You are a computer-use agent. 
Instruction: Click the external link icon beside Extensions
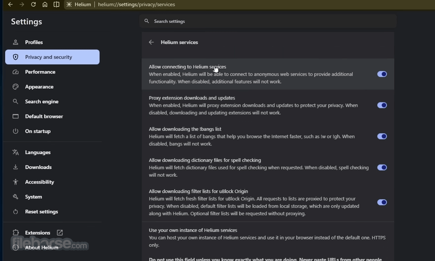point(60,233)
